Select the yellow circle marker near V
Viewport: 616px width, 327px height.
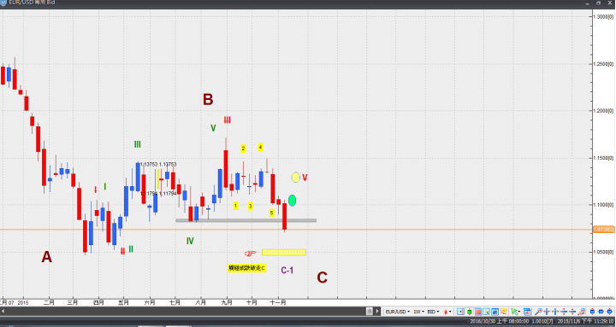pyautogui.click(x=295, y=178)
